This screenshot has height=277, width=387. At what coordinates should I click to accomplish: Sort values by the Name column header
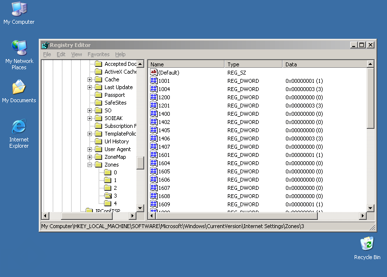coord(186,64)
